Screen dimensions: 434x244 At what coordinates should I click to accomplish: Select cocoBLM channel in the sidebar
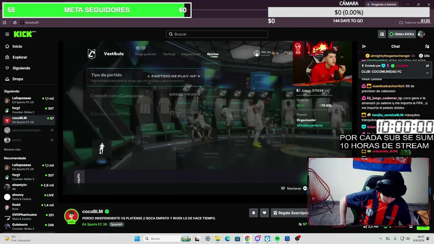click(x=29, y=120)
